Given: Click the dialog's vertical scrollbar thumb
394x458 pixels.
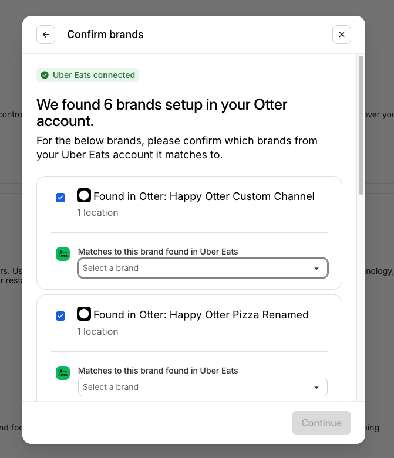Looking at the screenshot, I should point(361,124).
